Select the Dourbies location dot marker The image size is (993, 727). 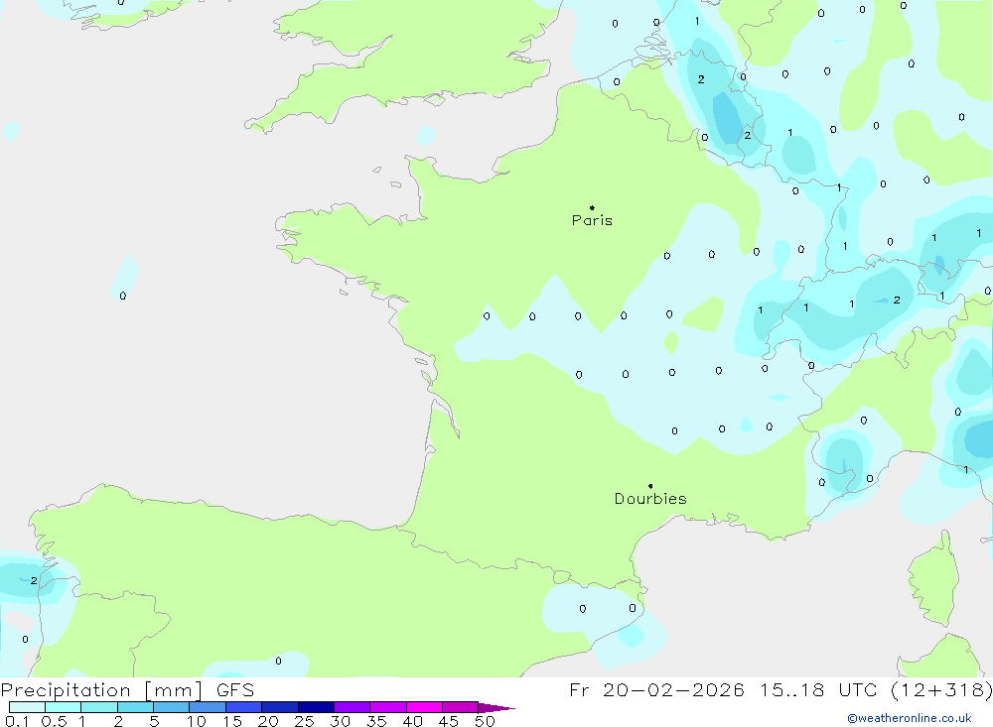(x=650, y=486)
